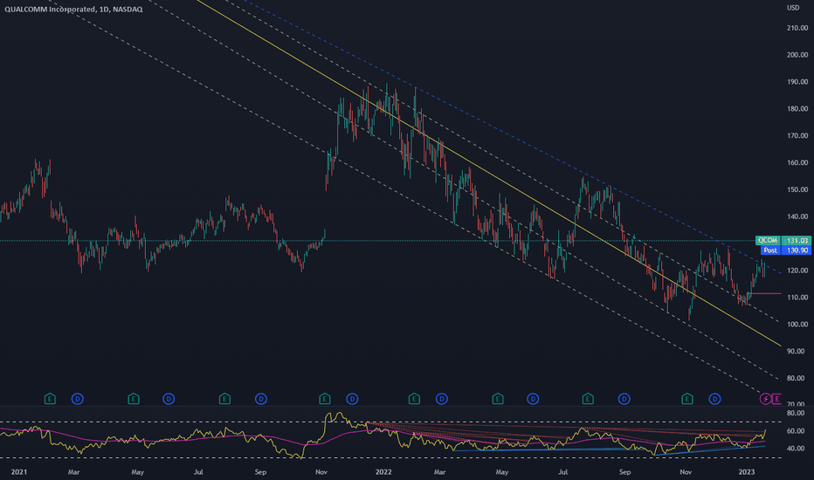
Task: Click the September 2022 dividend D marker
Action: [624, 399]
